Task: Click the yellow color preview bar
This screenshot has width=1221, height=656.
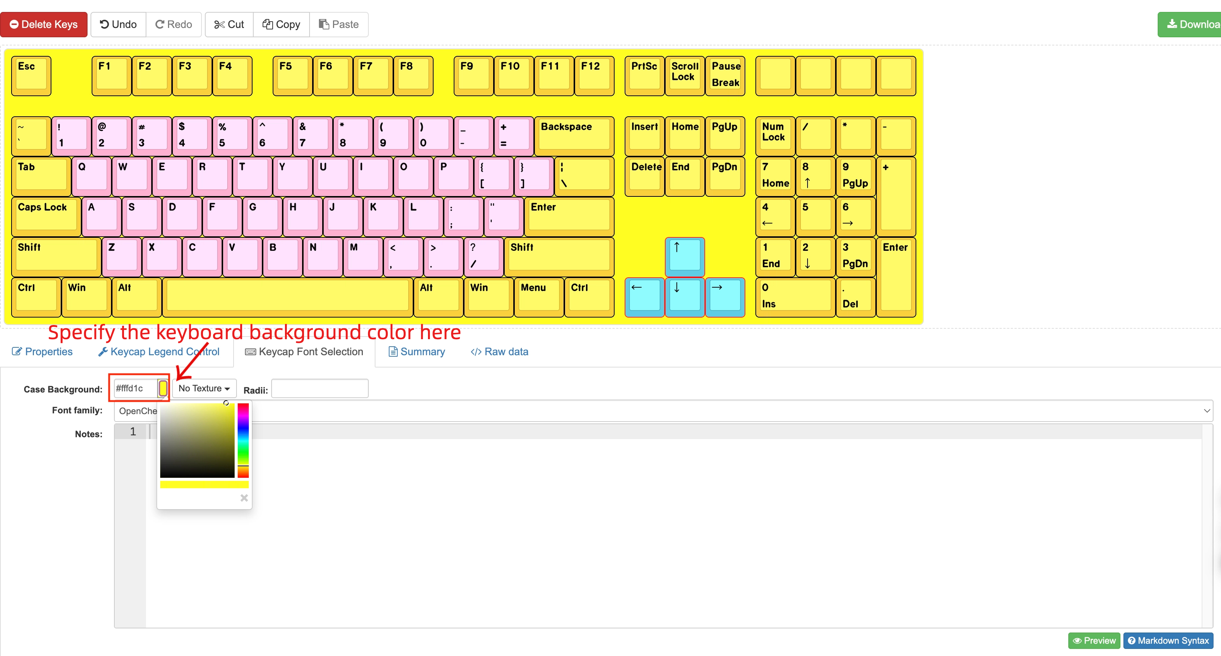Action: pyautogui.click(x=204, y=484)
